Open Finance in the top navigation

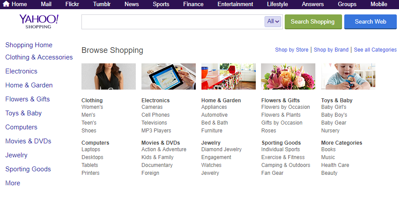point(193,4)
